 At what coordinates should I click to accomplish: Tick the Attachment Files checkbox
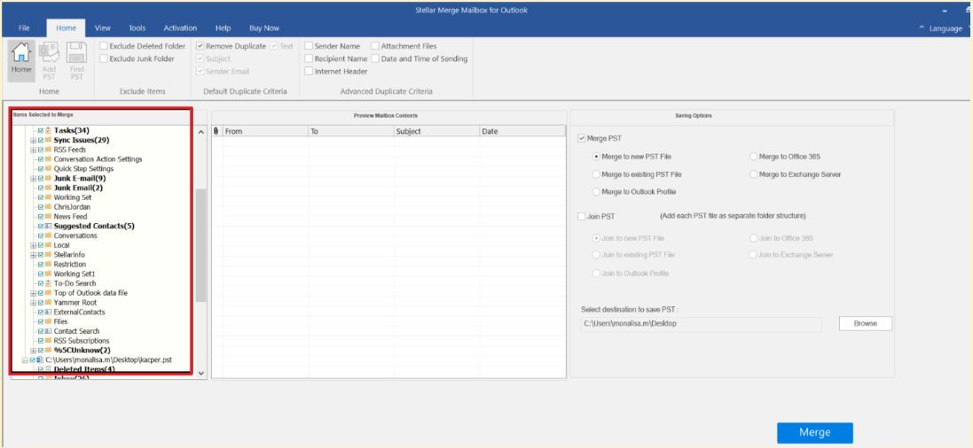375,46
